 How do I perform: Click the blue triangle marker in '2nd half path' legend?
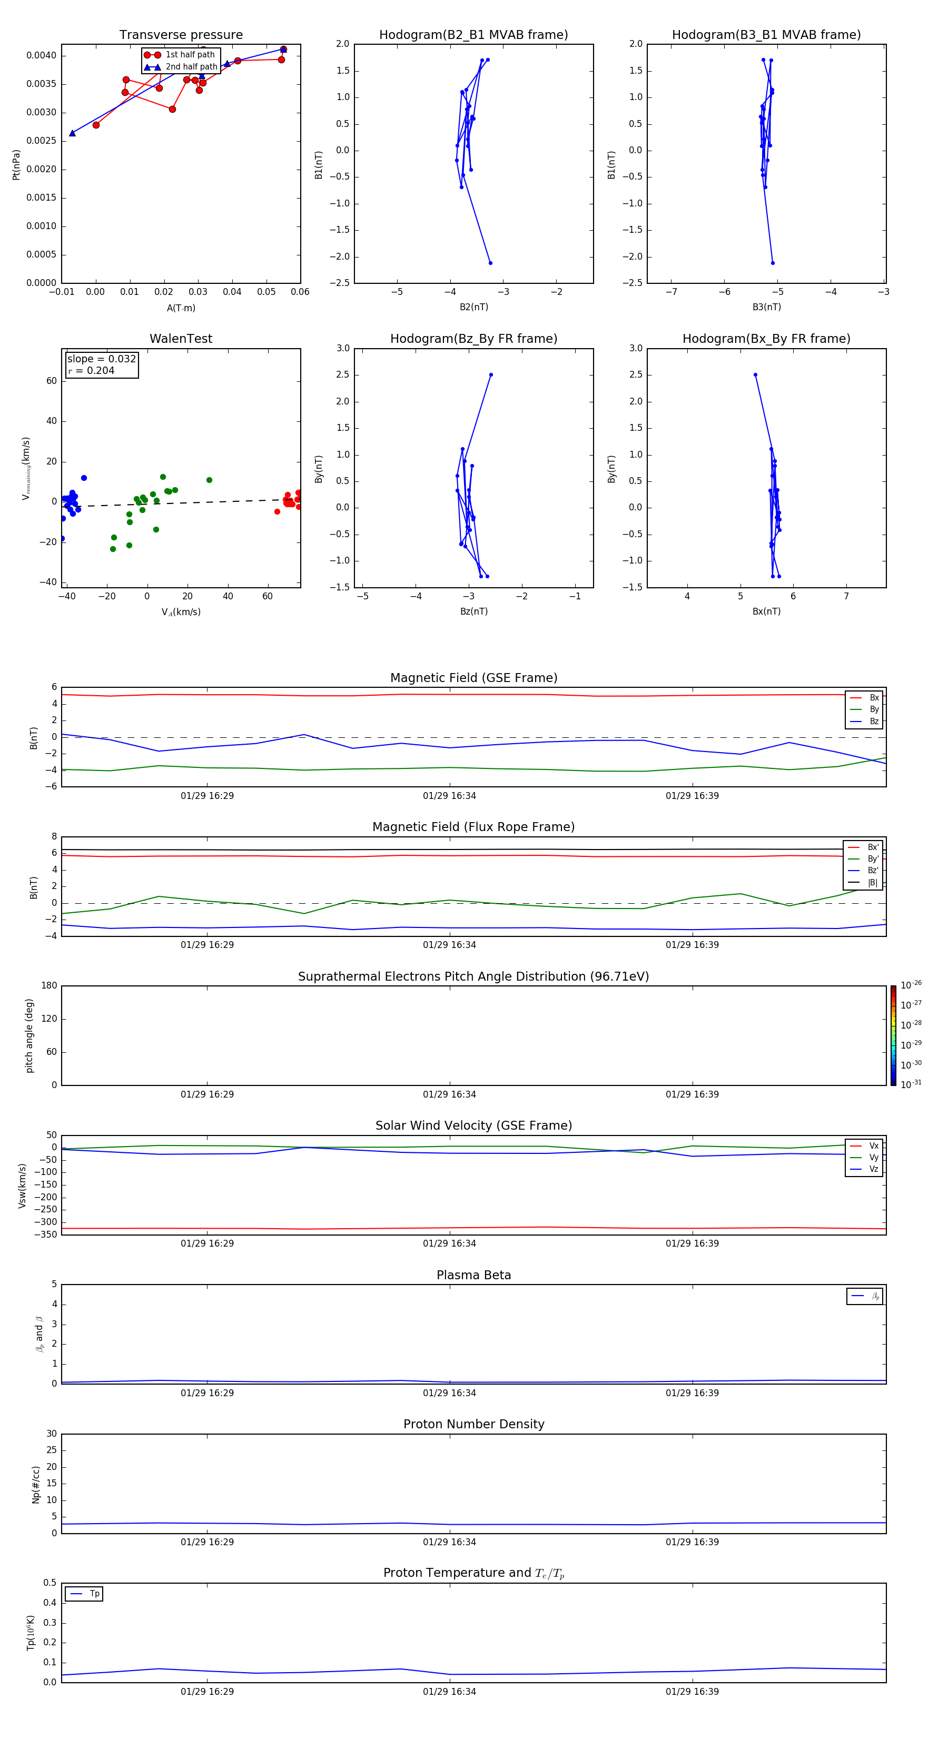[152, 67]
